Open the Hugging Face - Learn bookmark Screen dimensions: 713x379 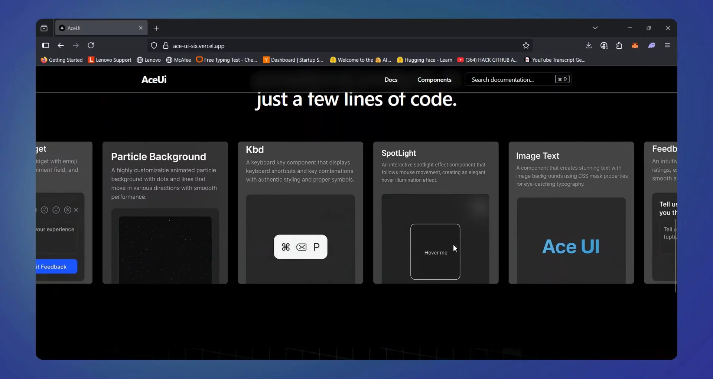(x=424, y=60)
